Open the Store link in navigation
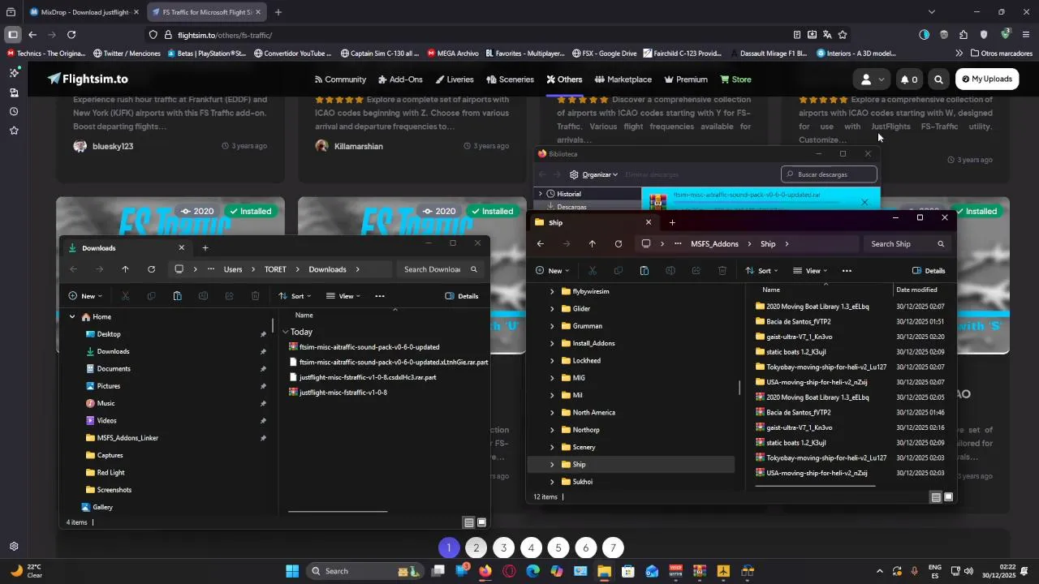 tap(735, 79)
